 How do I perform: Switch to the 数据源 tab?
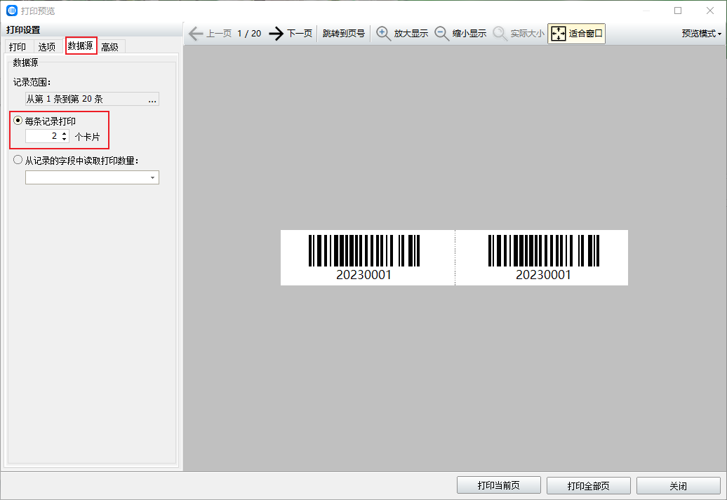[x=81, y=46]
